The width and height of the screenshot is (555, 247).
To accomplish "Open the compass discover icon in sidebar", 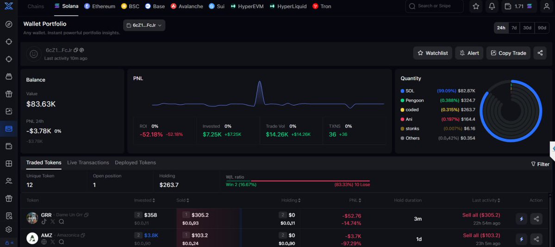I will tap(9, 24).
